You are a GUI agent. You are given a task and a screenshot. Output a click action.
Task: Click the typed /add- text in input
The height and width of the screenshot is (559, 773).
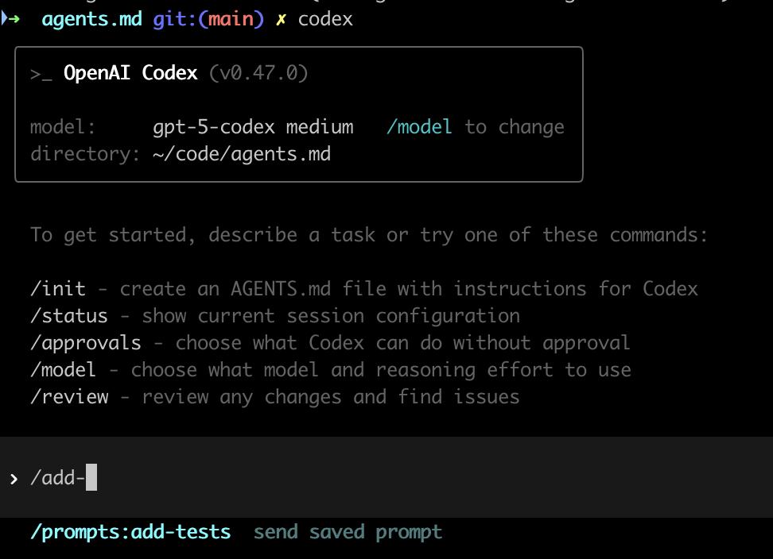pyautogui.click(x=57, y=478)
